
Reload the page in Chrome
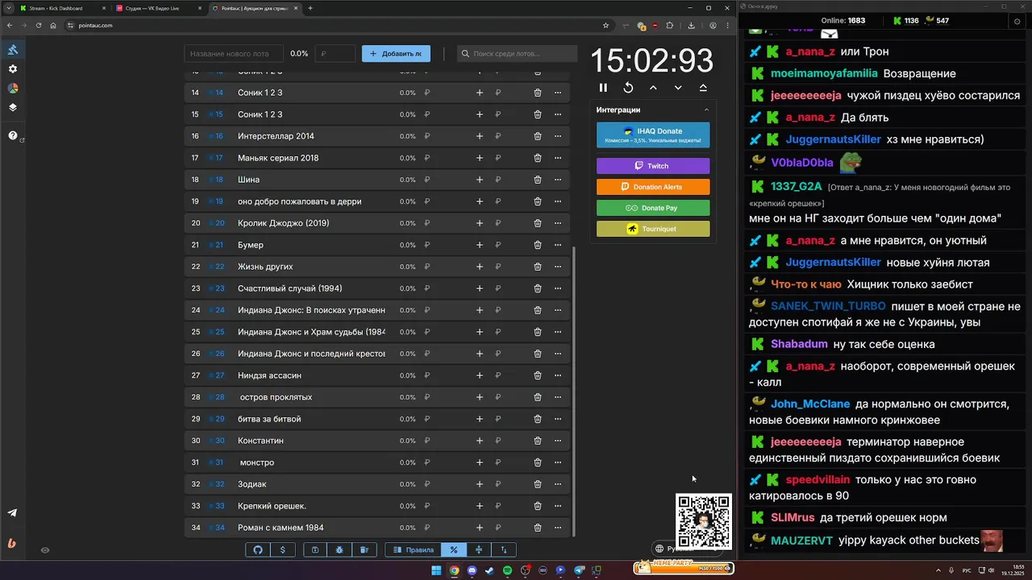38,25
